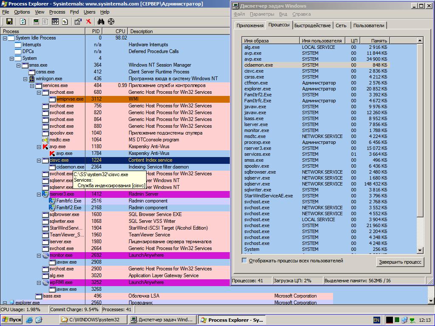Click Task Manager scrollbar down arrow

420,250
